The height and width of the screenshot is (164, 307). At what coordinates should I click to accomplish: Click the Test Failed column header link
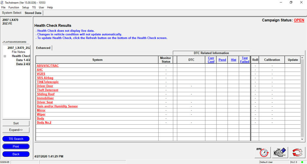click(245, 60)
